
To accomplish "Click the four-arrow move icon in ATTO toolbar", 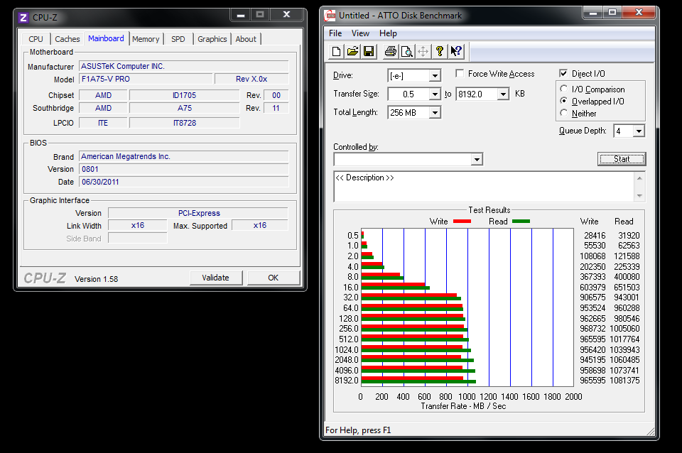I will [423, 51].
